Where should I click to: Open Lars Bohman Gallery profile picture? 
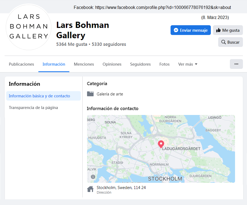tap(29, 27)
